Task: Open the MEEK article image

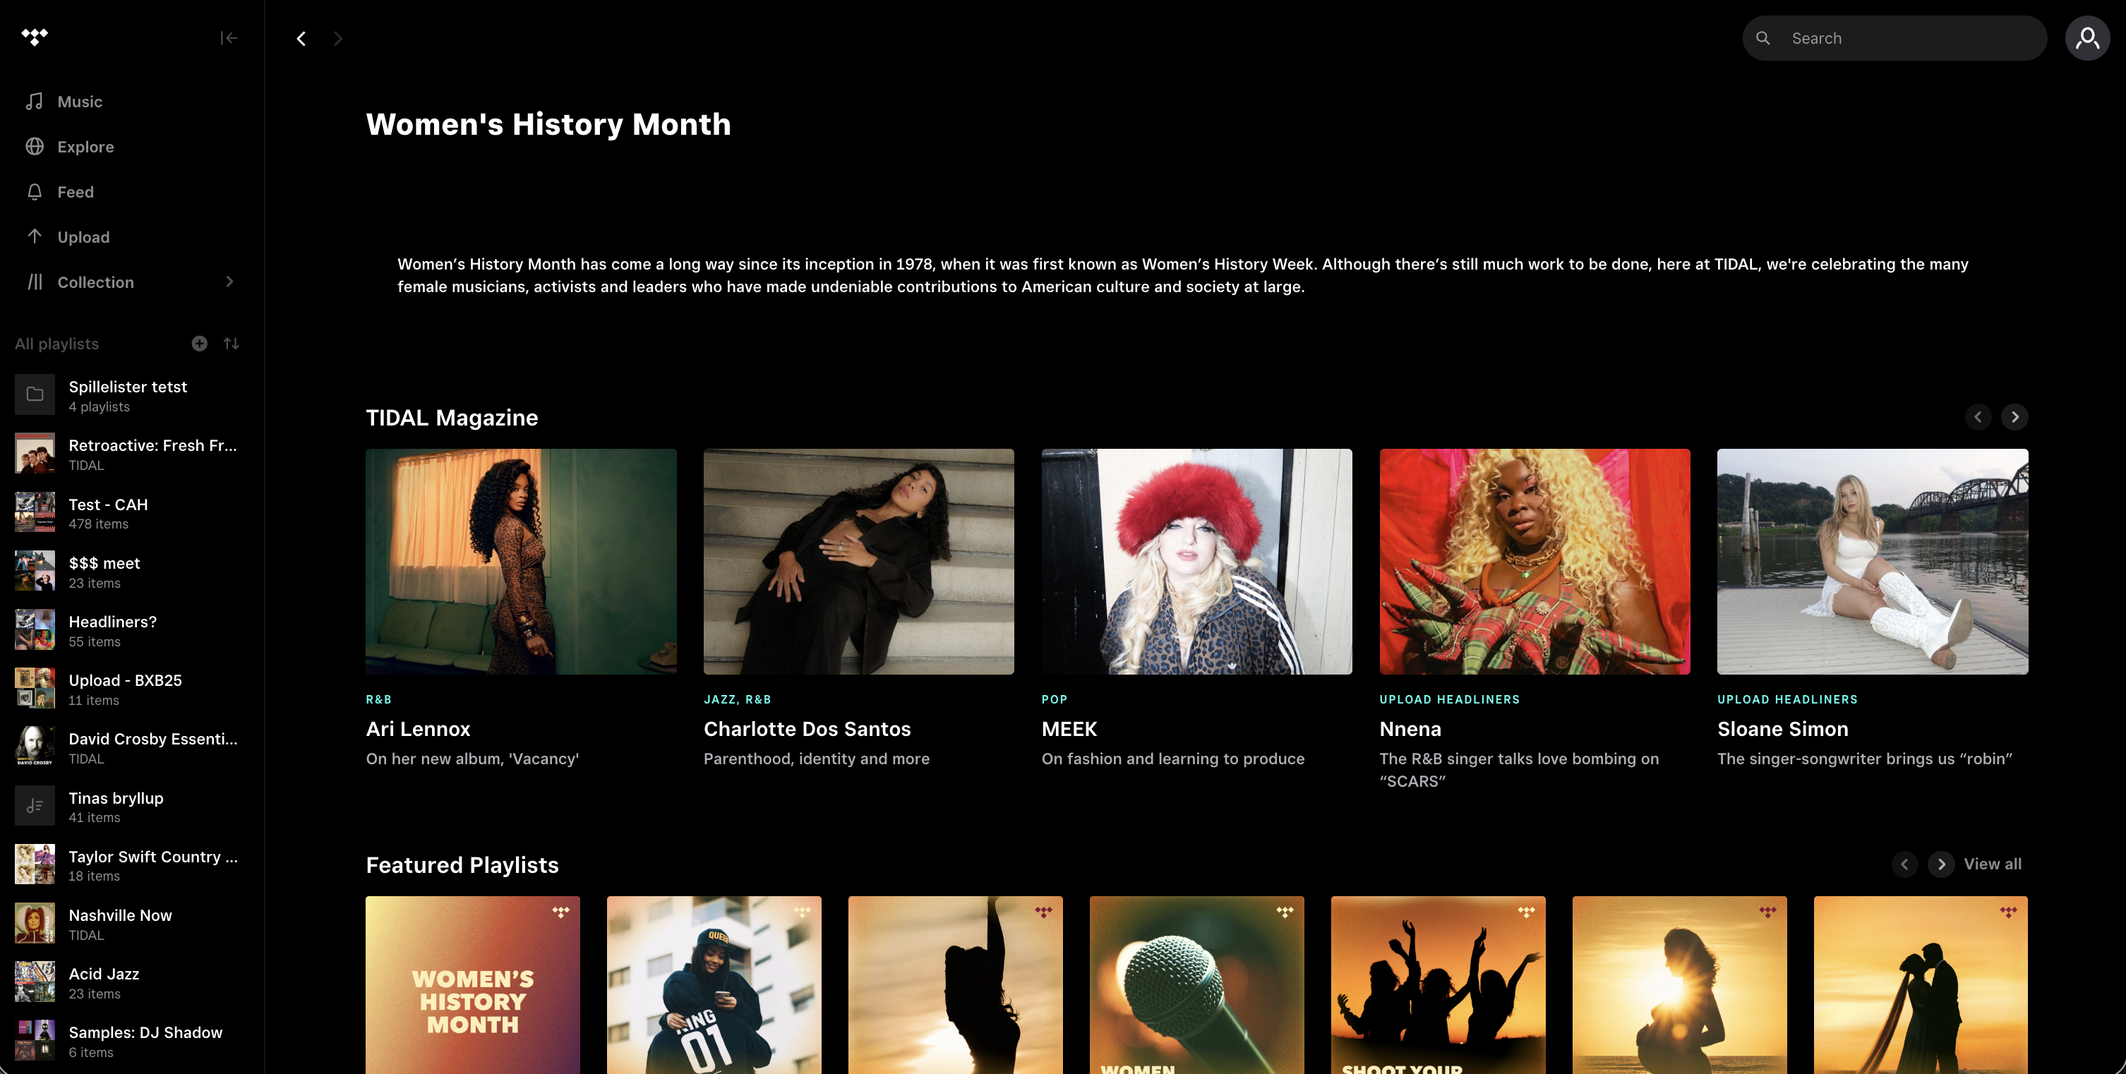Action: 1196,562
